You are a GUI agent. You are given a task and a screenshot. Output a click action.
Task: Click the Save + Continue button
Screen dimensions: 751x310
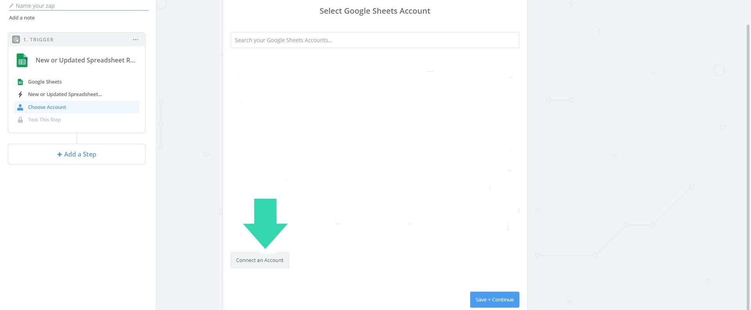494,299
